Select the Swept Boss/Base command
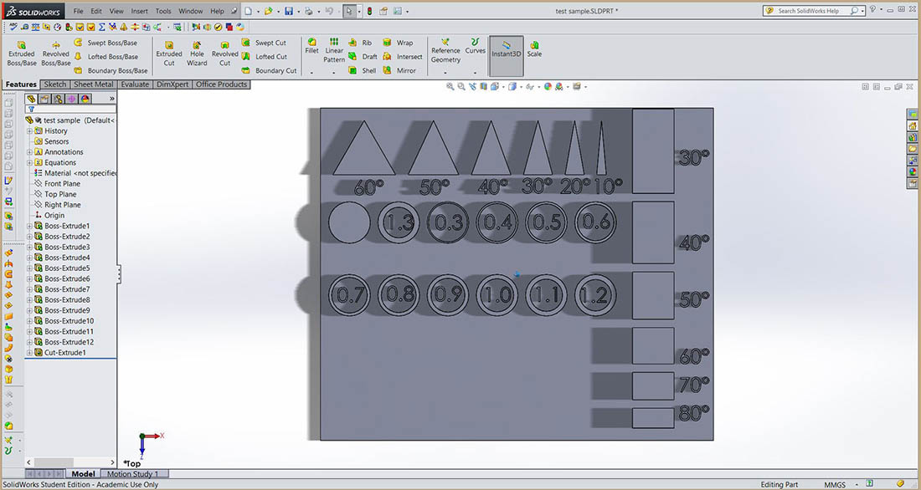 [105, 43]
